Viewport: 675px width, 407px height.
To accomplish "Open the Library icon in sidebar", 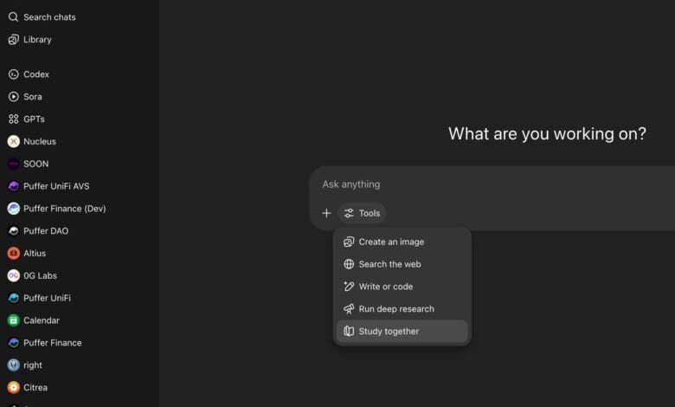I will tap(13, 40).
